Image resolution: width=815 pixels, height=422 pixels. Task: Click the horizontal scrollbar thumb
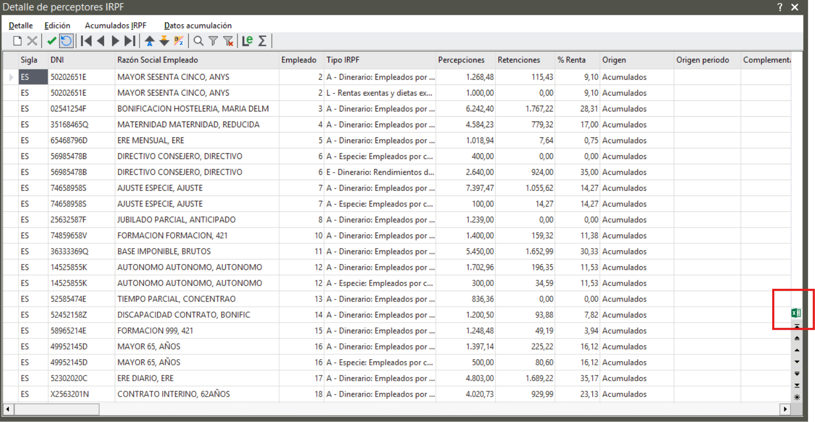click(x=57, y=409)
